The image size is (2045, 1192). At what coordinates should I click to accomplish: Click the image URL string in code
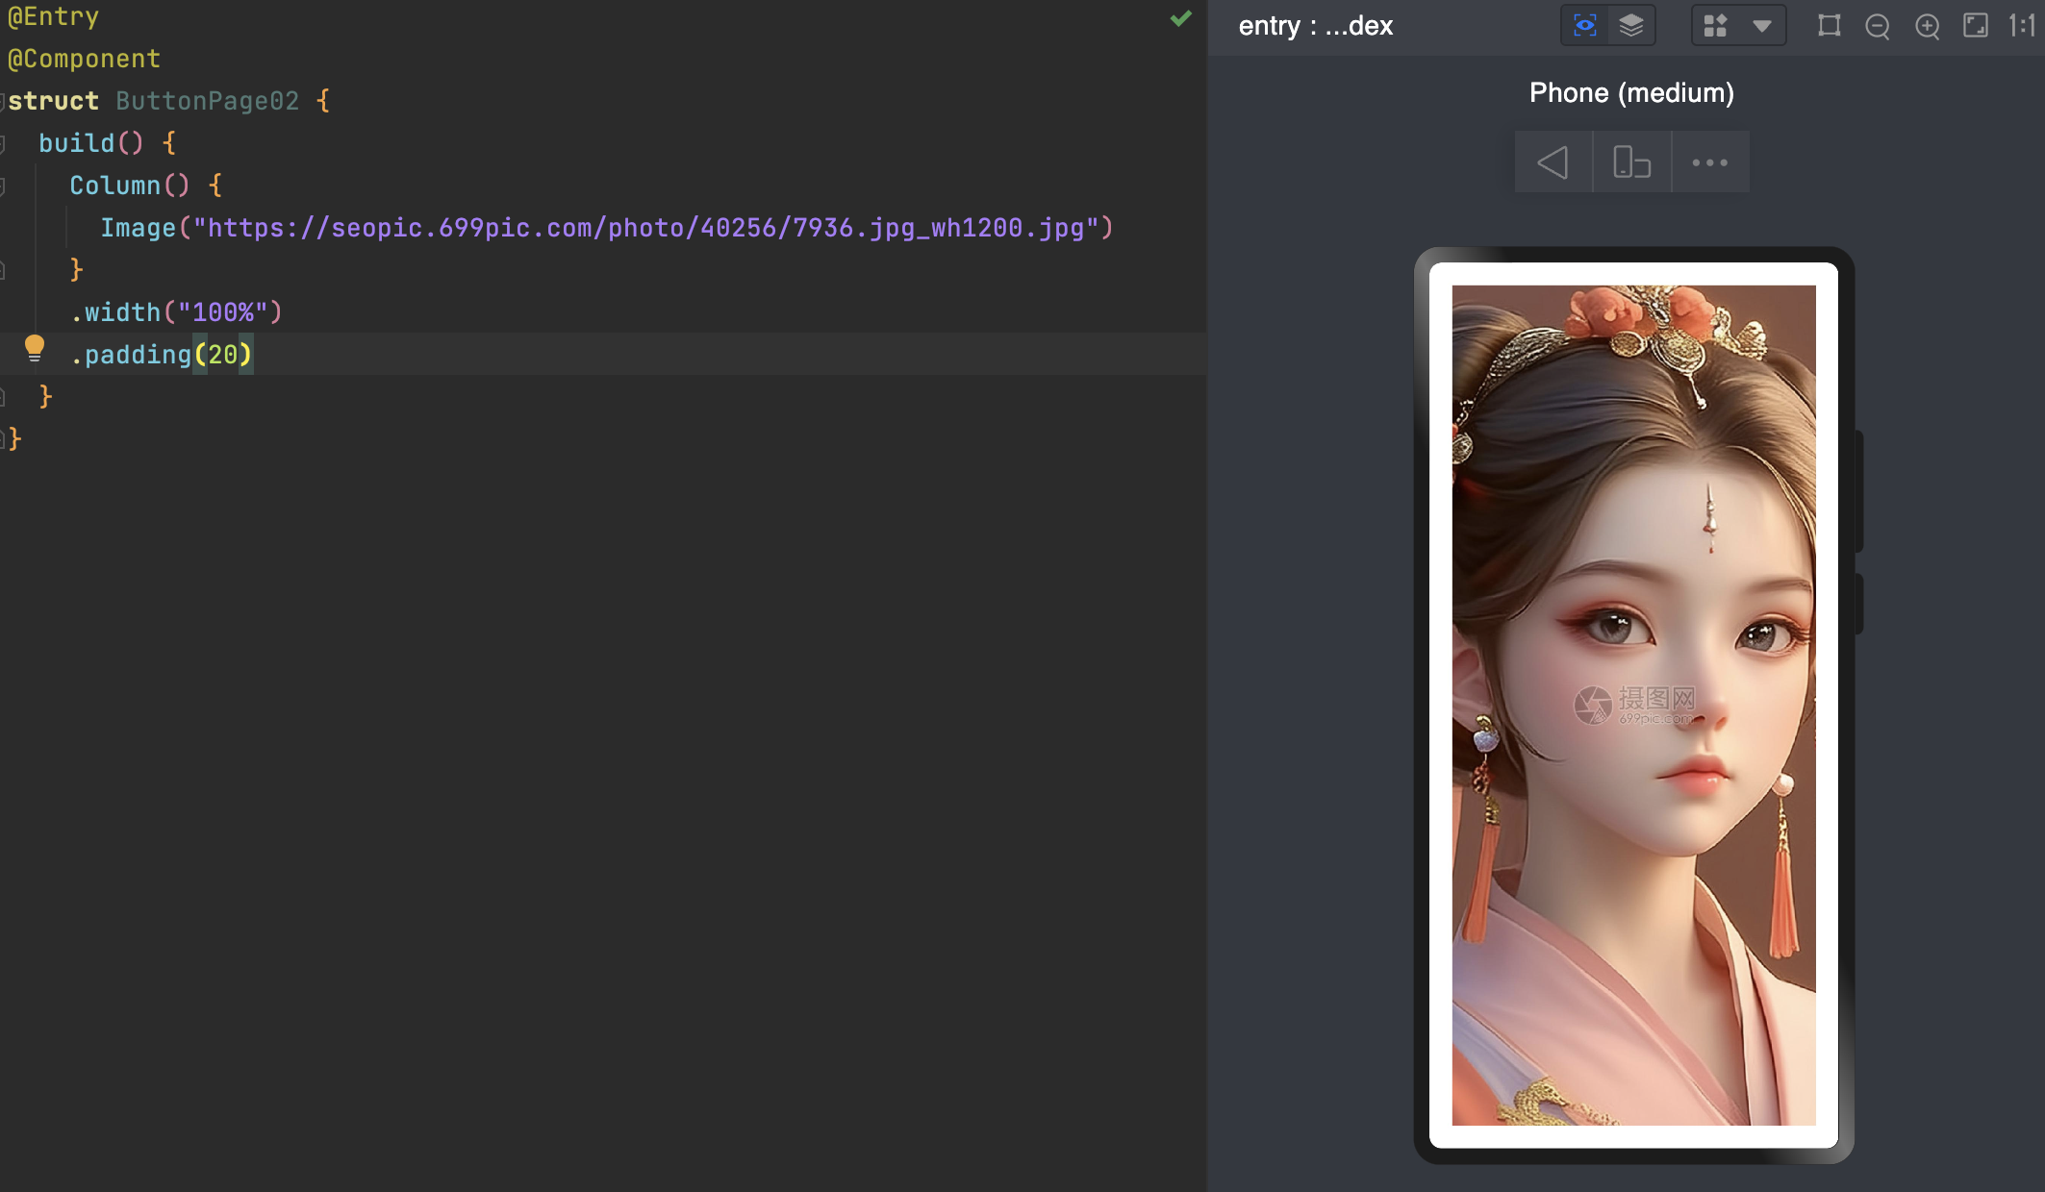(x=644, y=228)
